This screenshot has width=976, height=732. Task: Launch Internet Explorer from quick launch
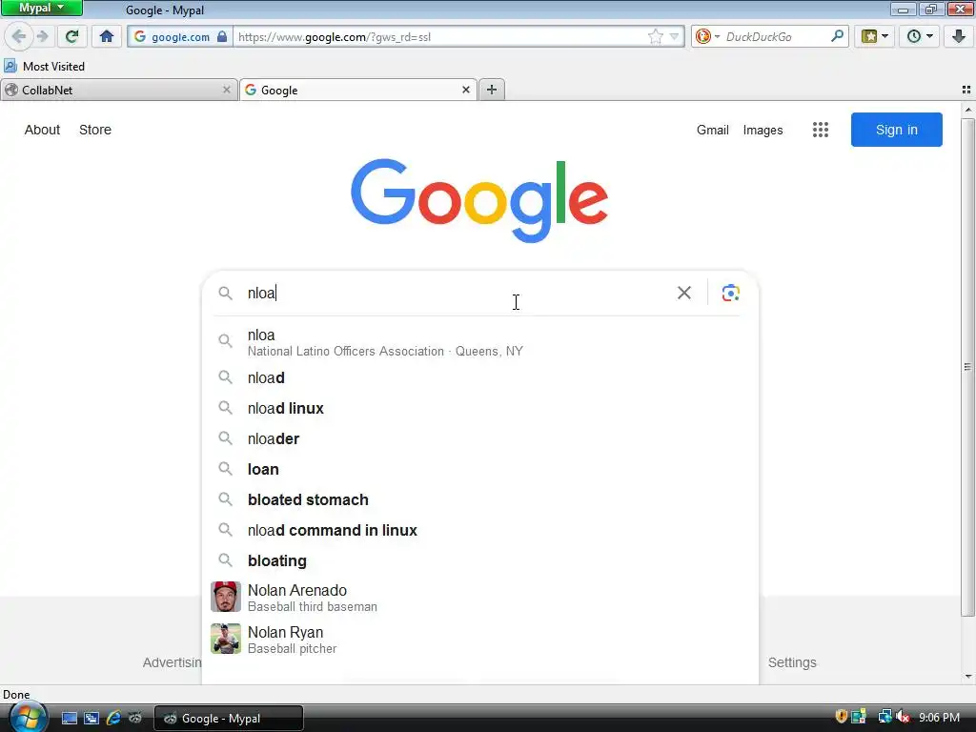tap(113, 719)
